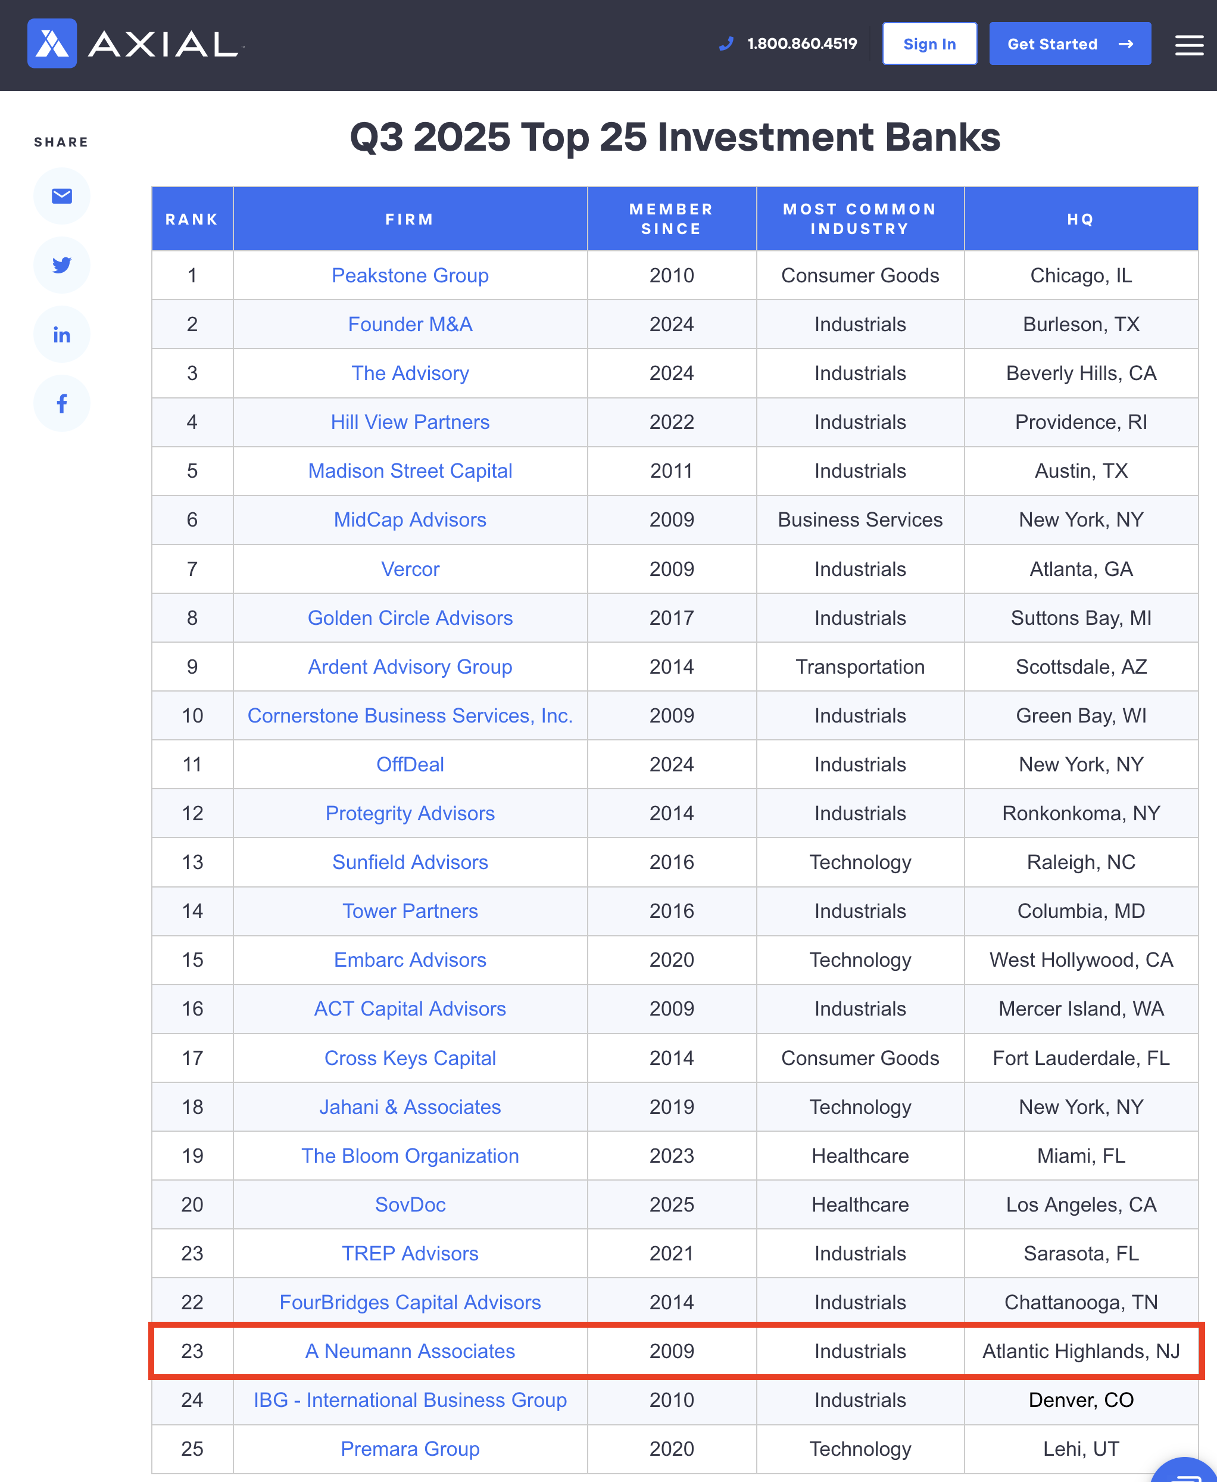The width and height of the screenshot is (1217, 1482).
Task: Share on LinkedIn icon
Action: coord(62,335)
